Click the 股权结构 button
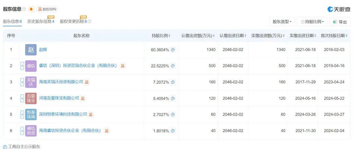Image resolution: width=353 pixels, height=152 pixels. pos(47,9)
